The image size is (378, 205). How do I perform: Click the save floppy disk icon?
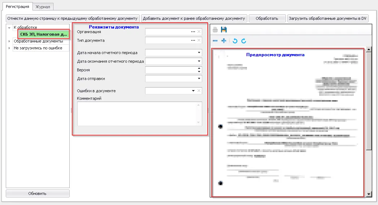pos(224,30)
